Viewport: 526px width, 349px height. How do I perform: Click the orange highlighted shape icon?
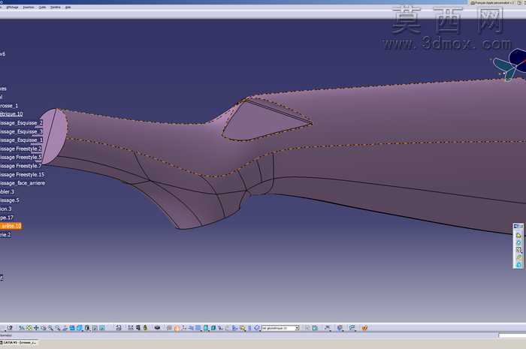[x=177, y=328]
